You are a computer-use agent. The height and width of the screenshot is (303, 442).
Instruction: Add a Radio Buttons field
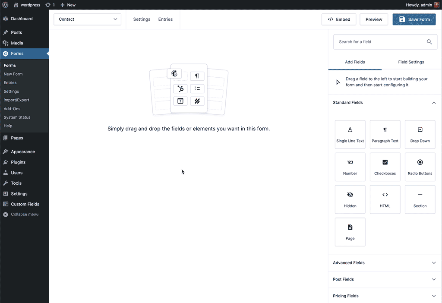(420, 167)
